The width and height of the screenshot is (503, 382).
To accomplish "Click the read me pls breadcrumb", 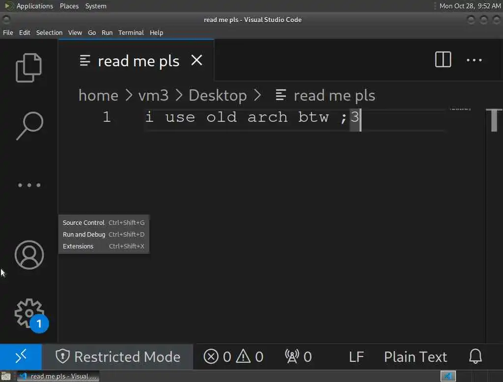I will coord(325,96).
